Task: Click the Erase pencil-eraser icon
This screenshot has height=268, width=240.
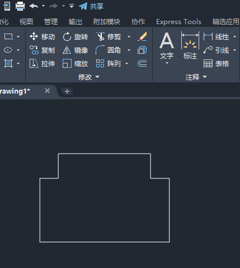Action: 142,36
